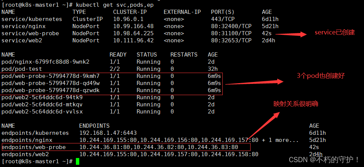
Task: Select the "endpoints/nginx" name
Action: pos(27,140)
